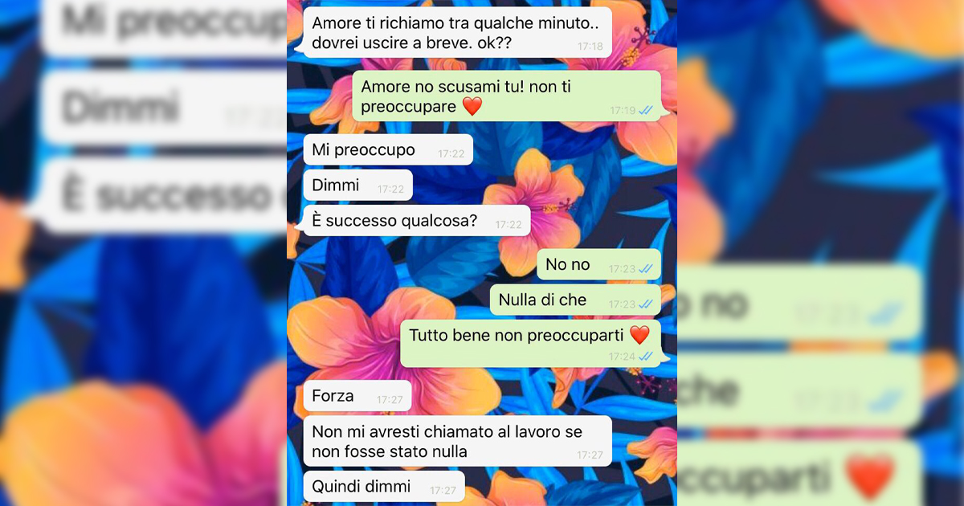Click the blue read checkmarks at 17:19

pos(645,111)
